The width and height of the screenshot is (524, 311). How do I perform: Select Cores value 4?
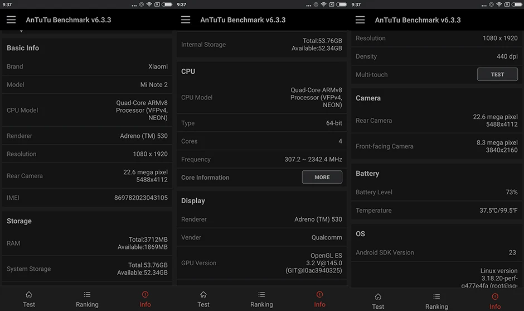[x=340, y=141]
